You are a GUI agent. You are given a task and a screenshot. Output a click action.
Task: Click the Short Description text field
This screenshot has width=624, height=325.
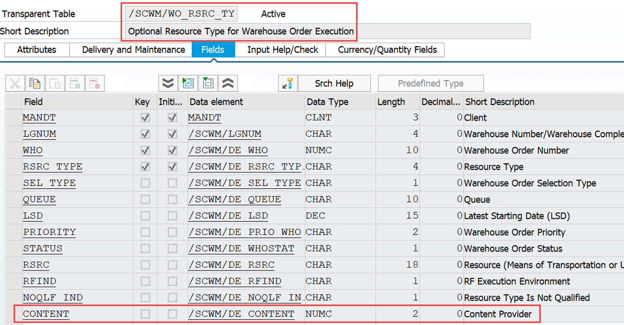[x=327, y=31]
